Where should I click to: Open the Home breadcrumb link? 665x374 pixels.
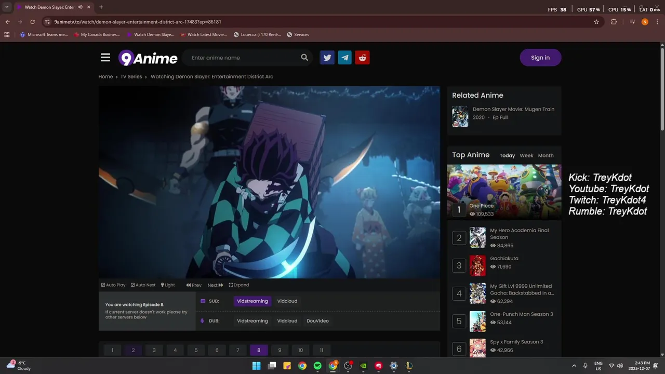[x=105, y=76]
